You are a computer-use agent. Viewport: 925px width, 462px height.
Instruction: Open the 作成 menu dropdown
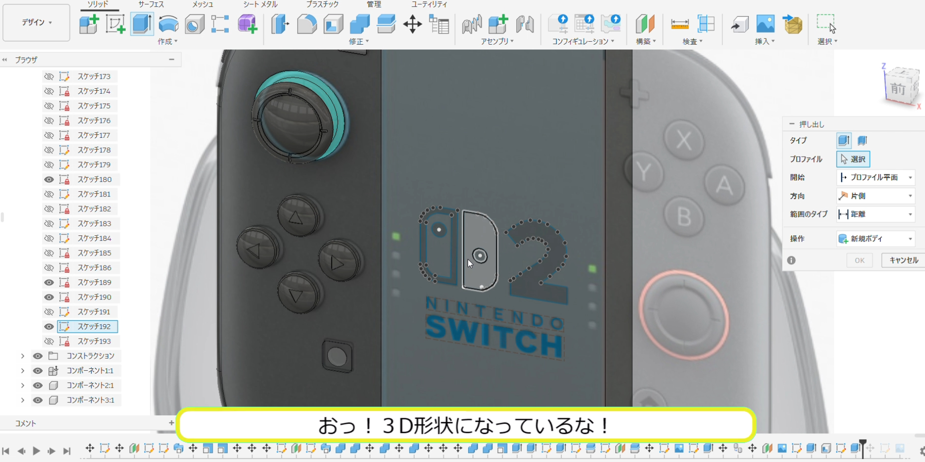click(x=168, y=41)
